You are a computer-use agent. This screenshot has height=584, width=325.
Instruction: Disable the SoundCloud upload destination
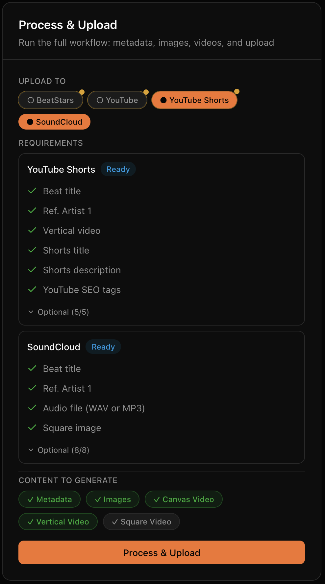54,122
